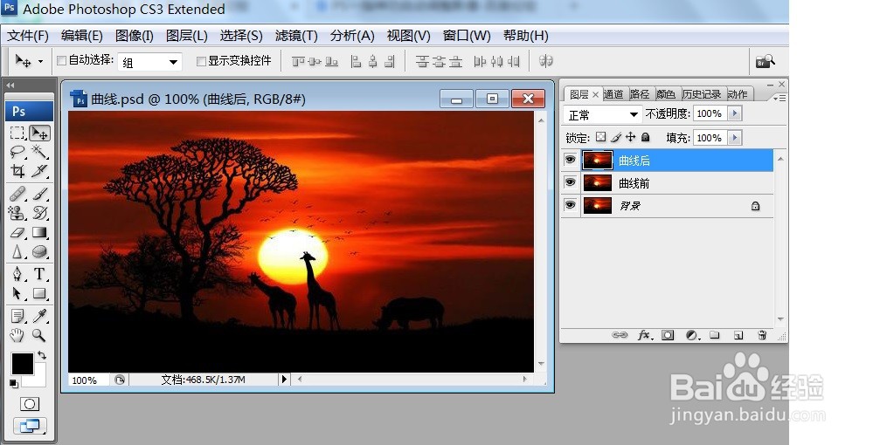Open the 组 auto-select dropdown
The width and height of the screenshot is (873, 445).
tap(150, 62)
